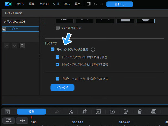
Task: Click the timeline toolbar trash icon
Action: pos(140,112)
